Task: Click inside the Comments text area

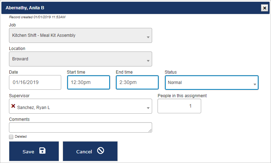Action: [80, 128]
